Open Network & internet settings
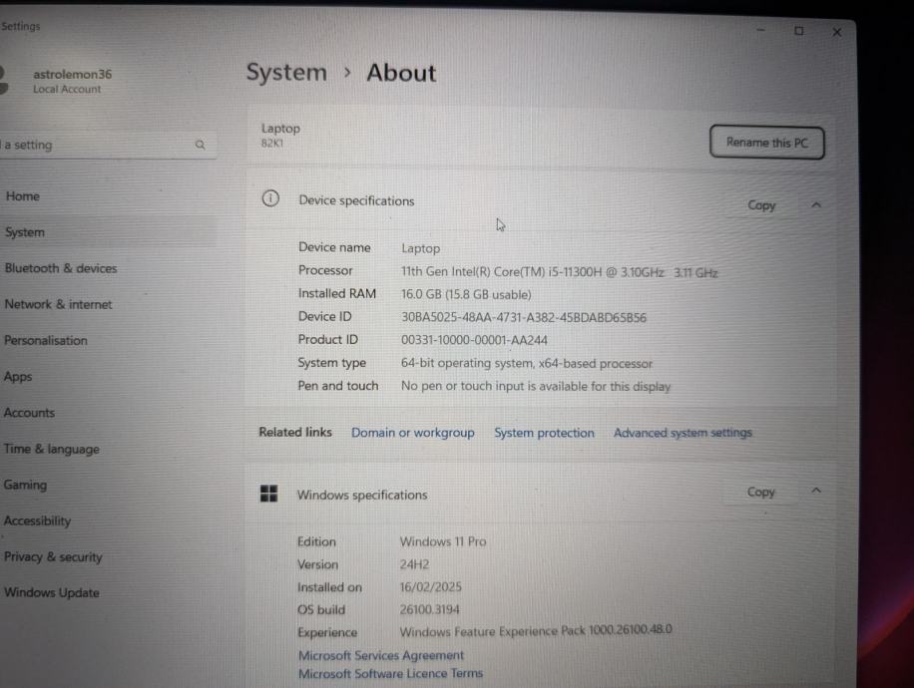The image size is (914, 688). point(58,304)
